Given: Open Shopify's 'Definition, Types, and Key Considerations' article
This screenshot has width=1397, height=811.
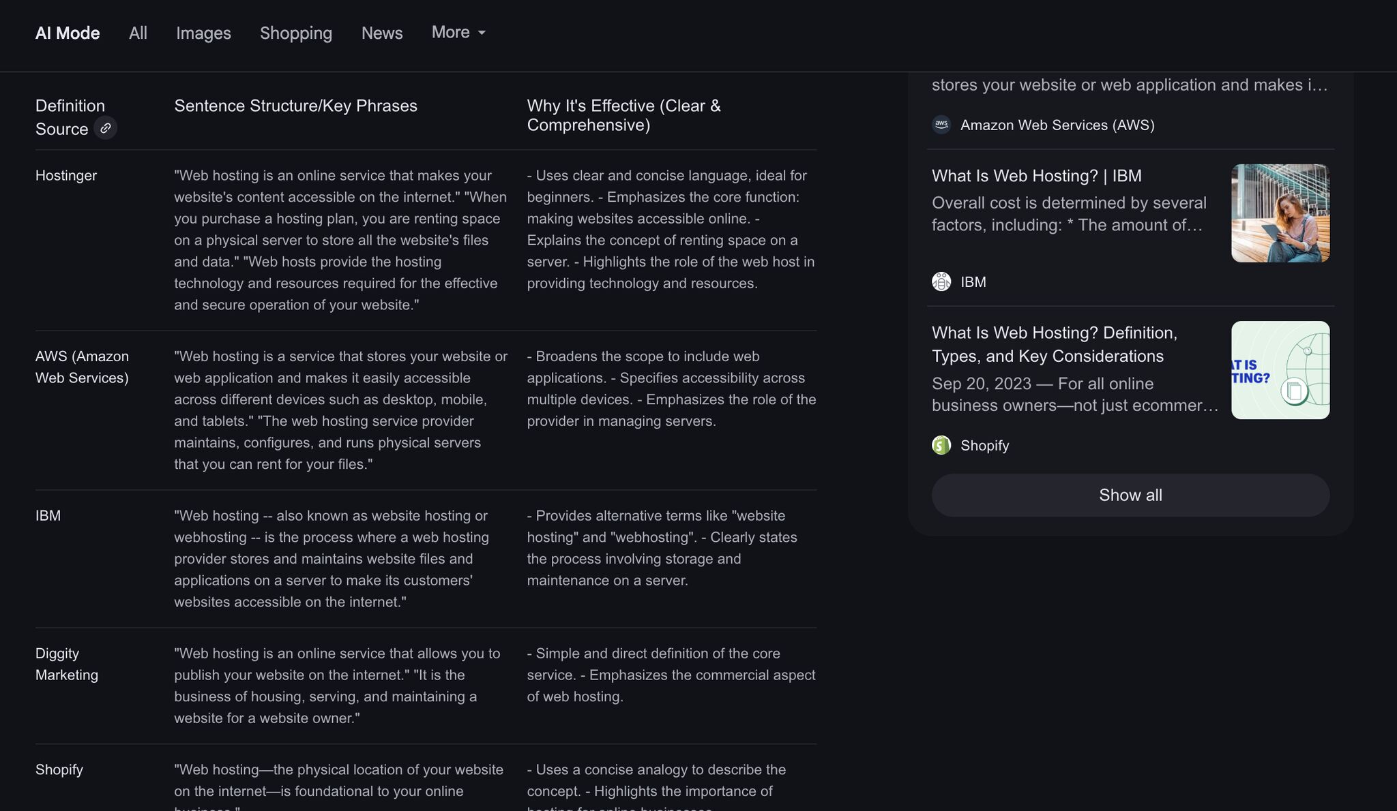Looking at the screenshot, I should click(1055, 345).
